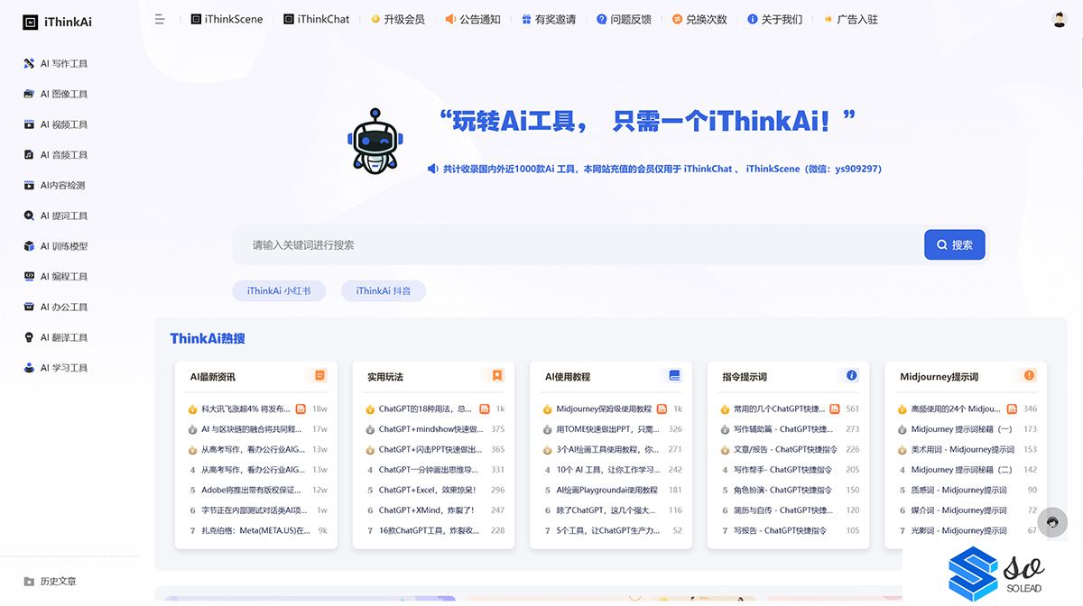Open 写作辅助篇 - ChatGPT快捷 entry
The image size is (1083, 606).
pyautogui.click(x=783, y=429)
